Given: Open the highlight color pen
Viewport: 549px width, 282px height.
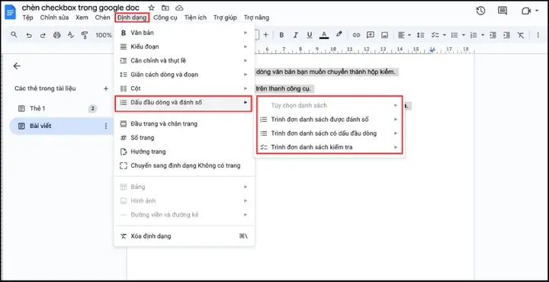Looking at the screenshot, I should tap(339, 34).
